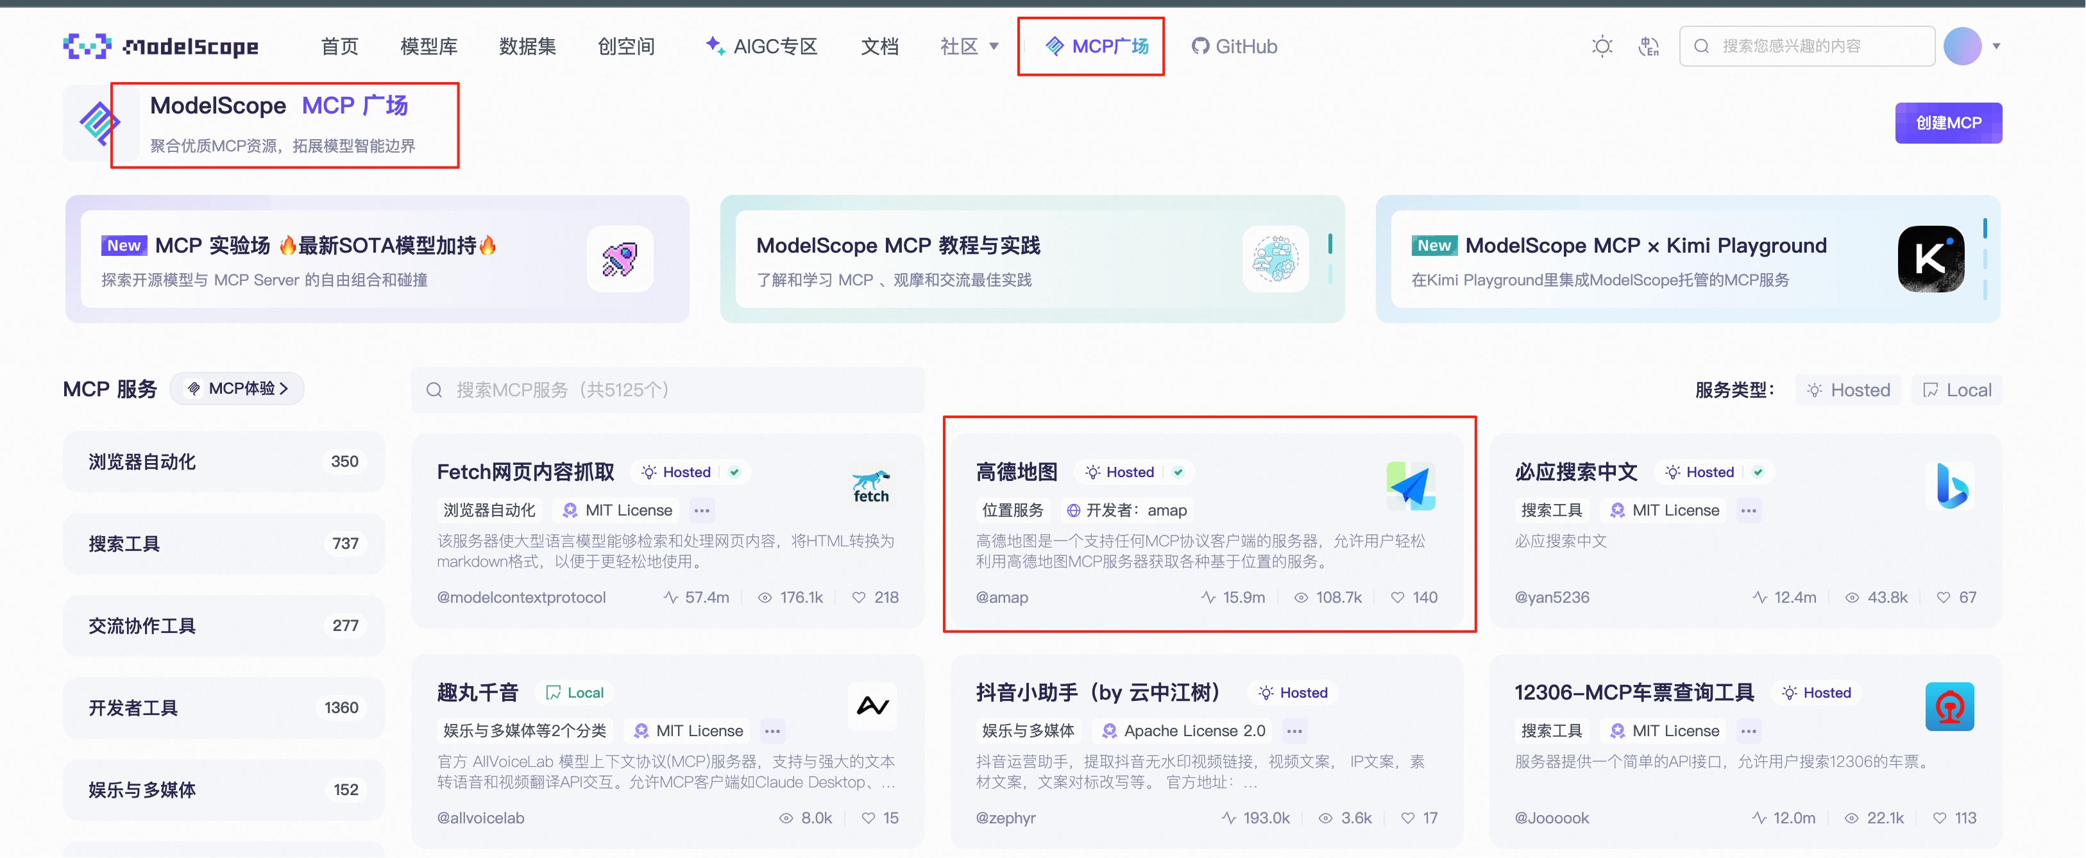The image size is (2086, 858).
Task: Open ModelScope MCP × Kimi Playground banner
Action: click(1688, 259)
